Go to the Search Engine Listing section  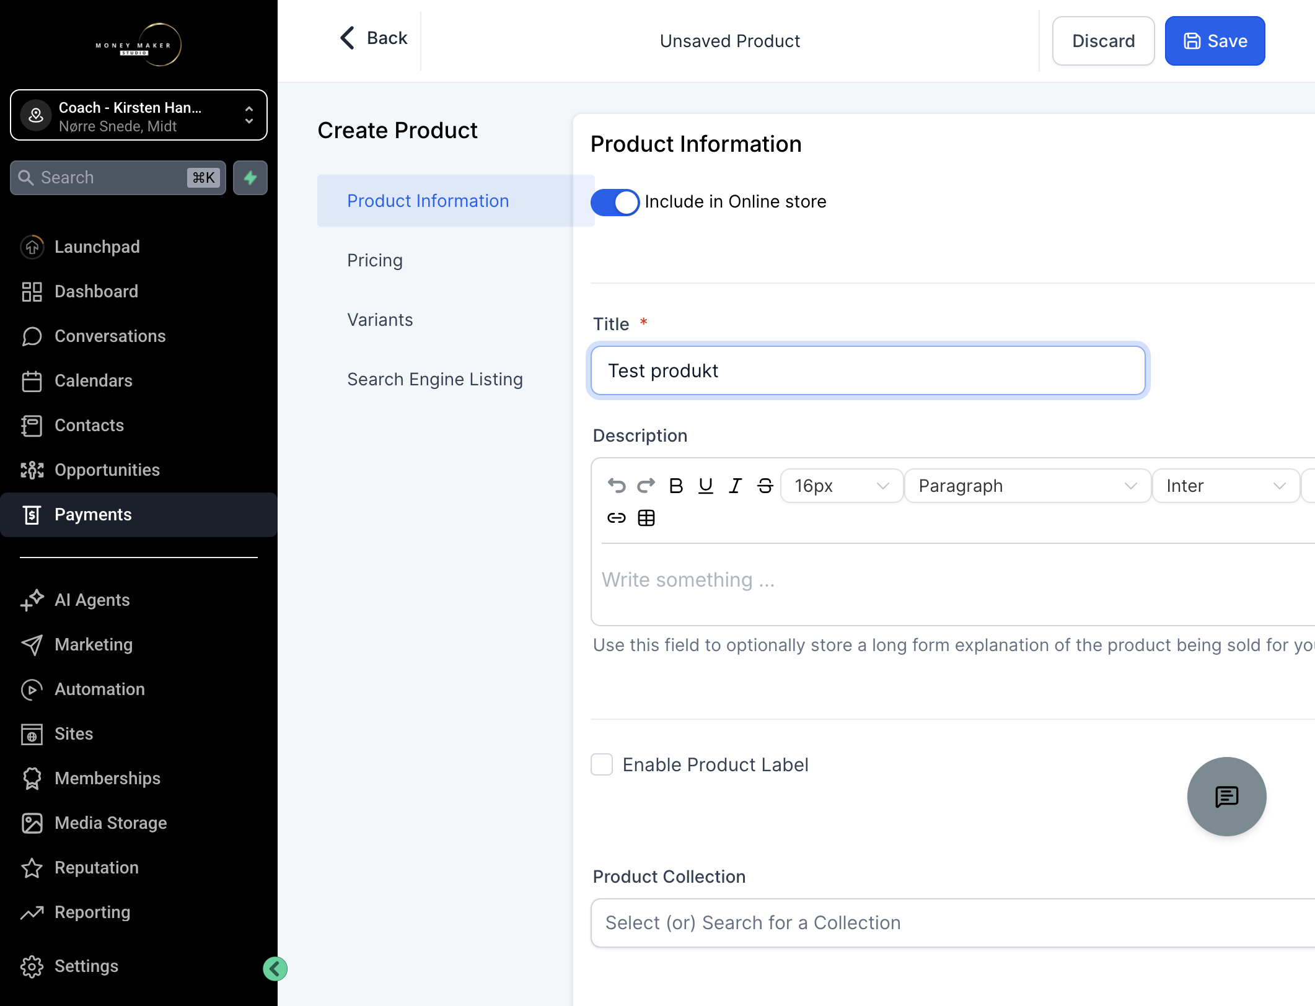pyautogui.click(x=435, y=379)
